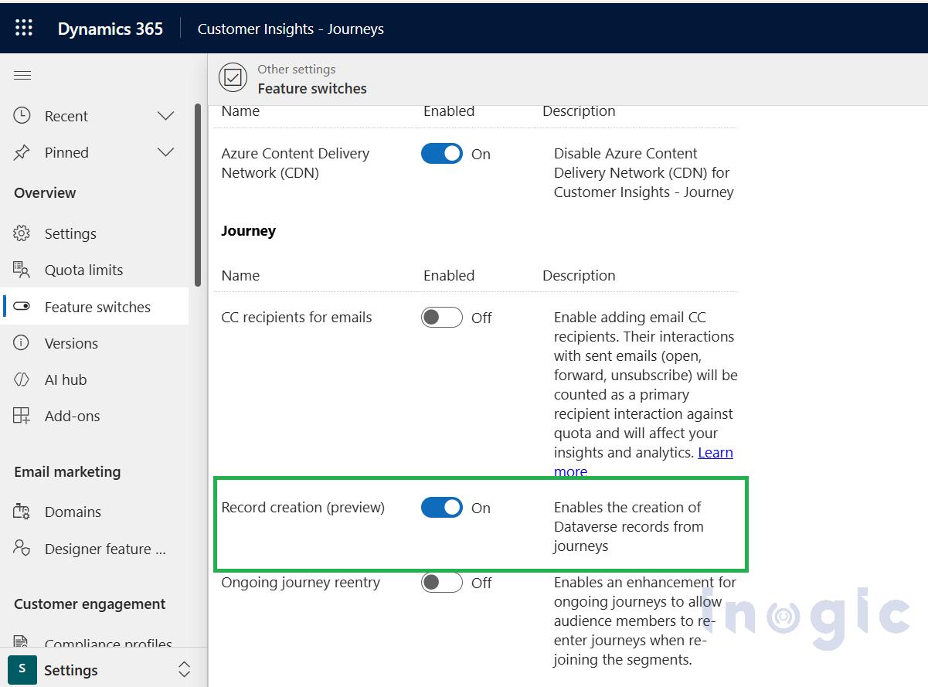This screenshot has height=687, width=928.
Task: Enable Ongoing journey reentry toggle
Action: (x=442, y=583)
